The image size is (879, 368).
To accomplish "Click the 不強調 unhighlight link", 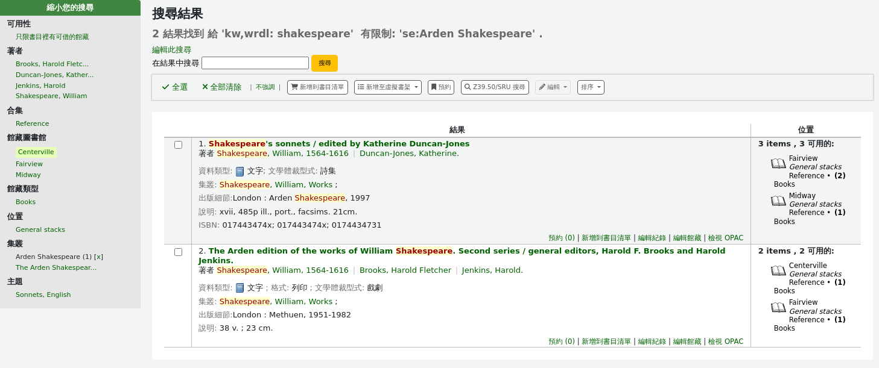I will (x=265, y=87).
